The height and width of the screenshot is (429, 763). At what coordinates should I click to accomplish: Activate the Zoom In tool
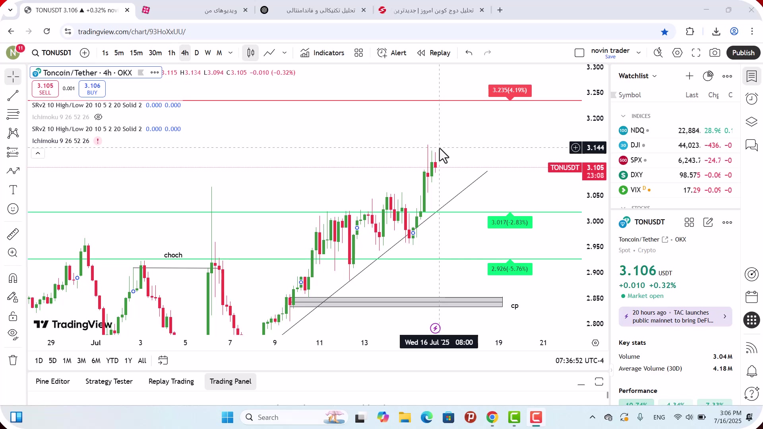pyautogui.click(x=13, y=253)
